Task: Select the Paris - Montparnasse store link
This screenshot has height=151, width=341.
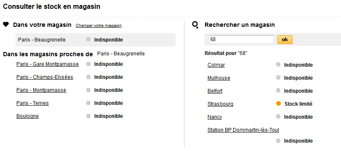Action: coord(41,90)
